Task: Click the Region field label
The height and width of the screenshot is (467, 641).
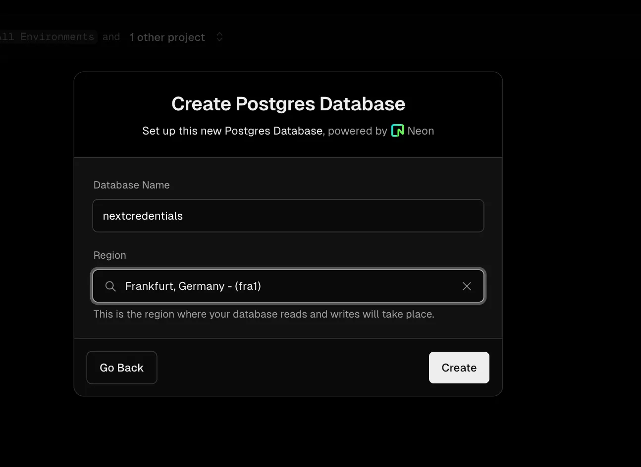Action: pyautogui.click(x=109, y=255)
